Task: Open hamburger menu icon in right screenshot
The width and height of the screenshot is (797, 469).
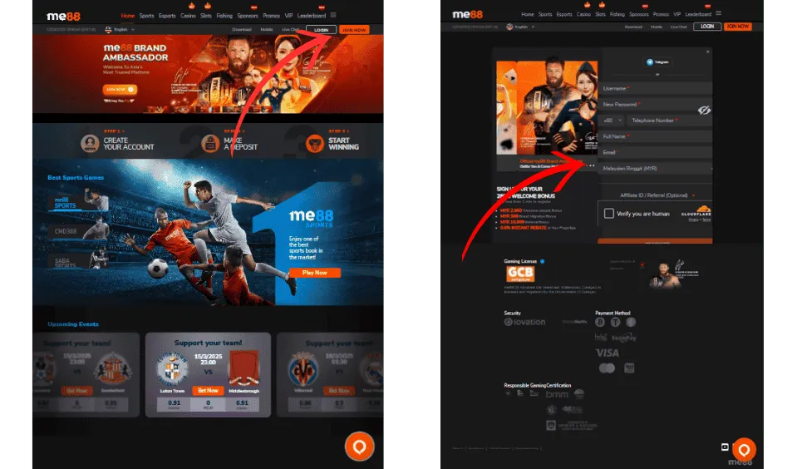Action: tap(719, 14)
